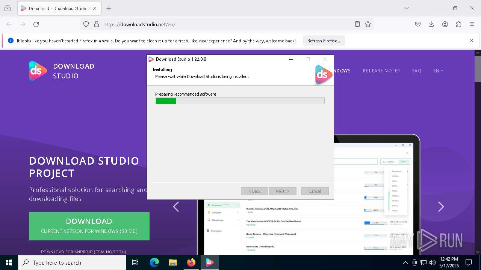Open File Explorer from the taskbar

pos(173,262)
